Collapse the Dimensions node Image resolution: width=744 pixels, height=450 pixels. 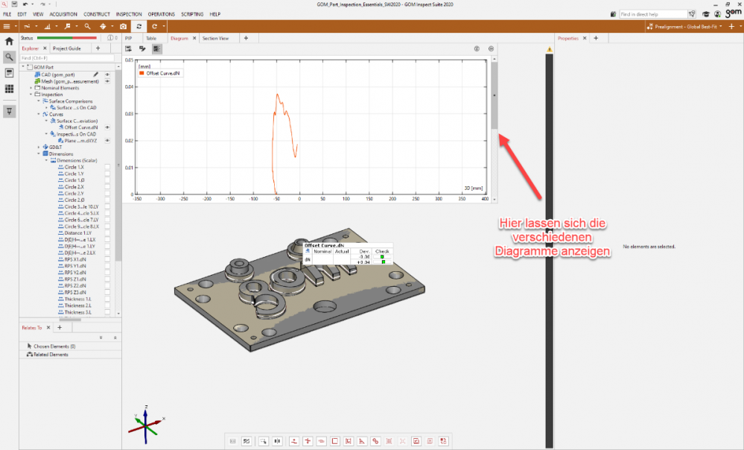(x=39, y=153)
